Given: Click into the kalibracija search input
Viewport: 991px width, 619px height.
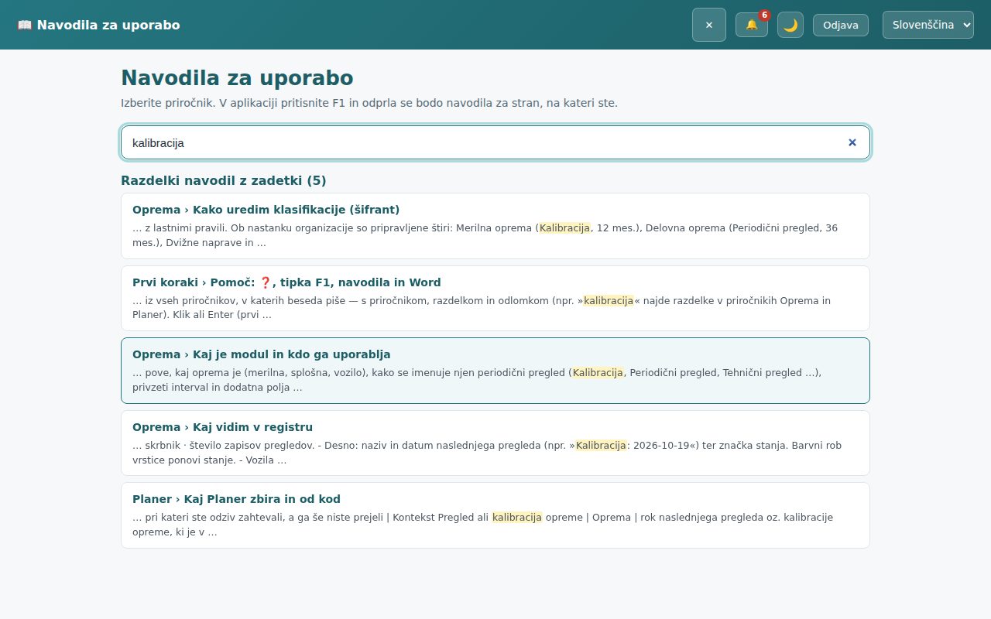Looking at the screenshot, I should click(x=495, y=142).
